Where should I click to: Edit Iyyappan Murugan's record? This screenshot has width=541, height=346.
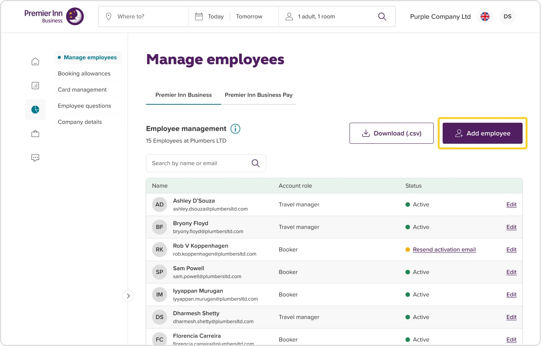[x=511, y=295]
